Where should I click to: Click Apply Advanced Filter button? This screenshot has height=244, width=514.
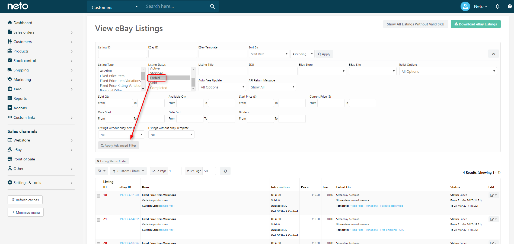coord(119,146)
